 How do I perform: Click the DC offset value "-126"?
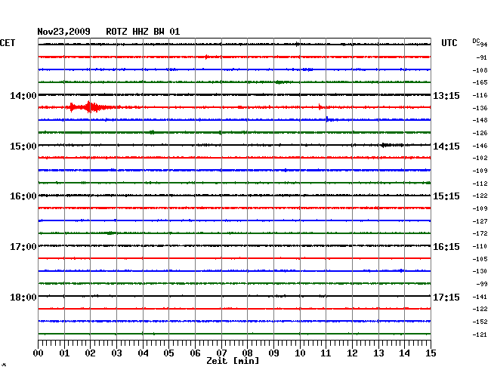[x=480, y=133]
